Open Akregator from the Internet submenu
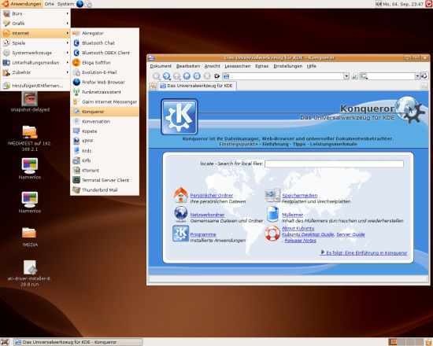 (x=105, y=33)
